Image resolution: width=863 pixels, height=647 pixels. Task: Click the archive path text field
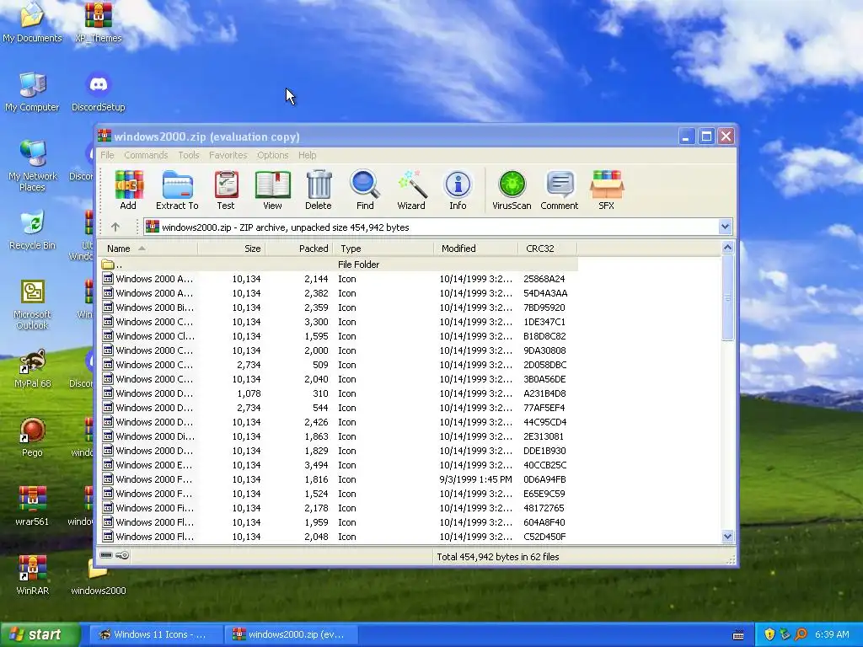(x=431, y=227)
